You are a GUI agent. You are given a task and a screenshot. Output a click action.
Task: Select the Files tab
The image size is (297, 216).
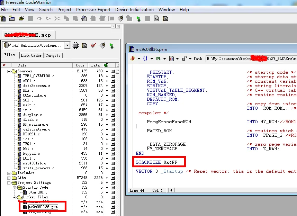pyautogui.click(x=9, y=55)
